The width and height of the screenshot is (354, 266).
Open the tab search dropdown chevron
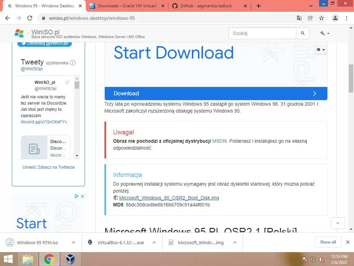[311, 6]
